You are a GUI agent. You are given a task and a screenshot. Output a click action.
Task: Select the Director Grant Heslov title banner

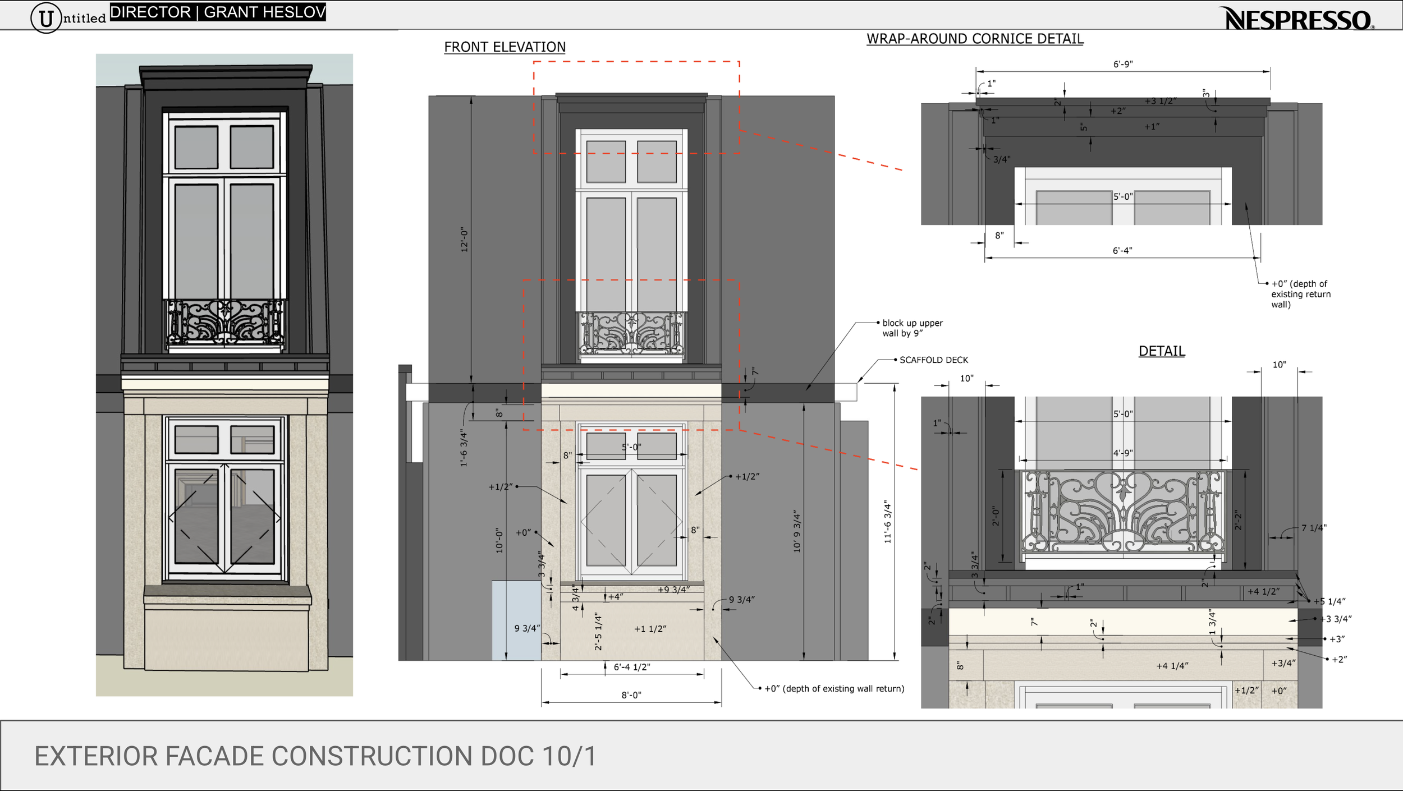click(x=218, y=12)
